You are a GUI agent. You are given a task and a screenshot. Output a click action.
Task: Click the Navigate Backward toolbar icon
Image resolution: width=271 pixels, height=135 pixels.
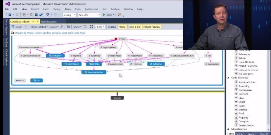[x=10, y=15]
